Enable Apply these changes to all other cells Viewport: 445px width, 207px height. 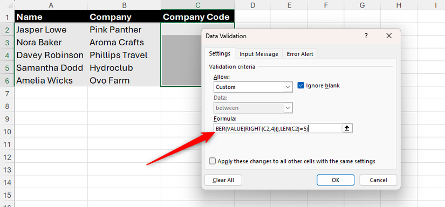[212, 161]
